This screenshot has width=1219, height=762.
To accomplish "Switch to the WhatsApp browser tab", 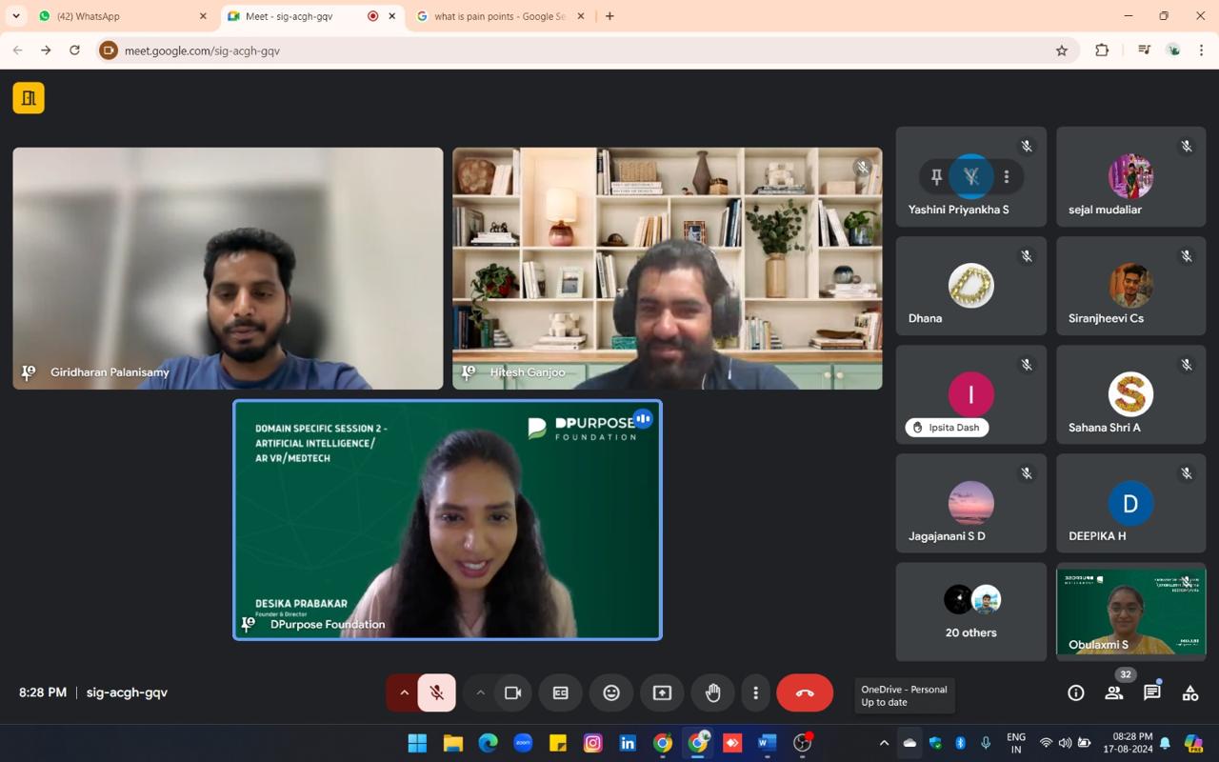I will pos(119,16).
